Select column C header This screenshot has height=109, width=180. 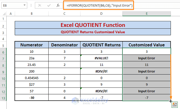click(x=64, y=14)
